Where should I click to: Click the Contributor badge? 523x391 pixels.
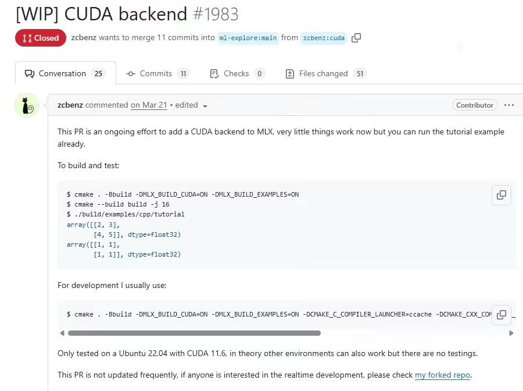tap(474, 105)
